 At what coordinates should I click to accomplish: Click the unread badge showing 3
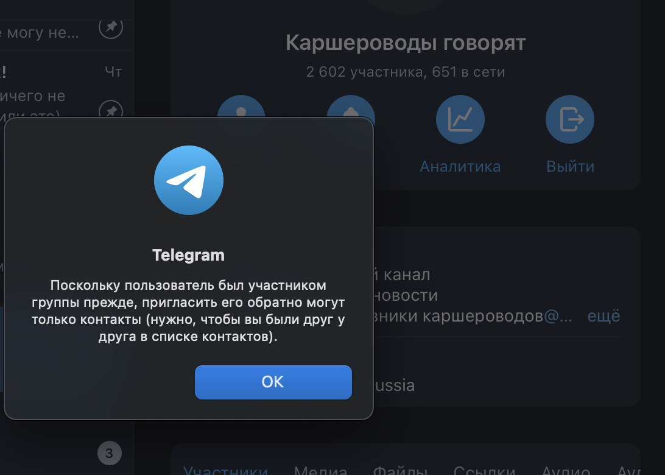[x=110, y=453]
